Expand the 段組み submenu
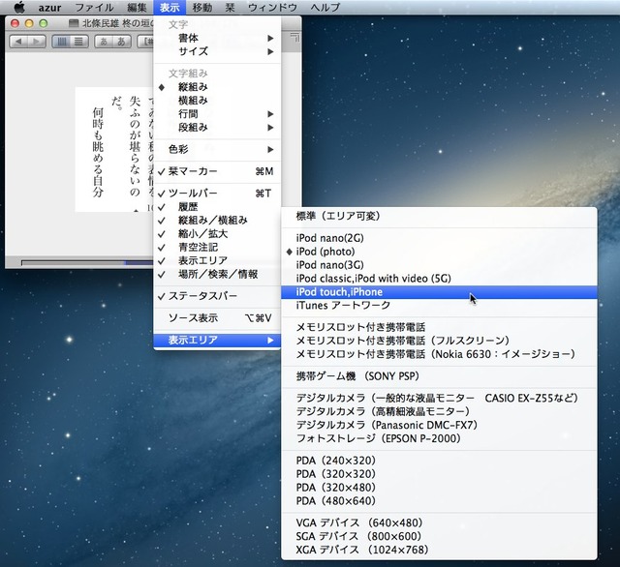Screen dimensions: 620x567 pyautogui.click(x=217, y=127)
